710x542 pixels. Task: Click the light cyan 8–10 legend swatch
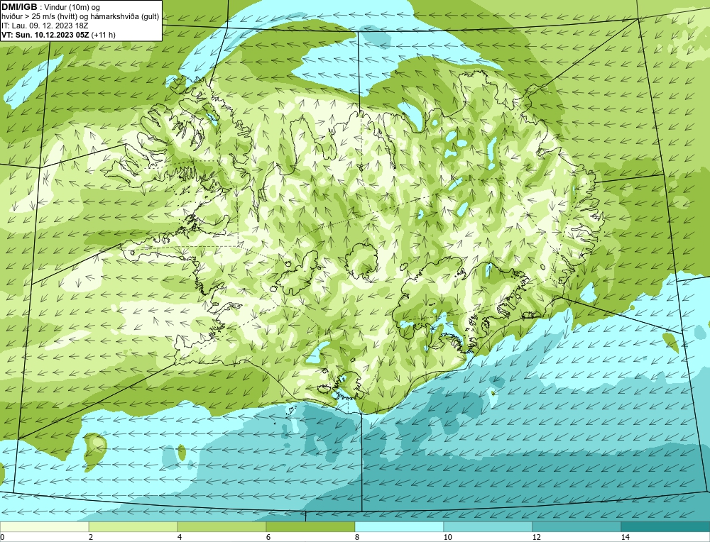click(399, 526)
